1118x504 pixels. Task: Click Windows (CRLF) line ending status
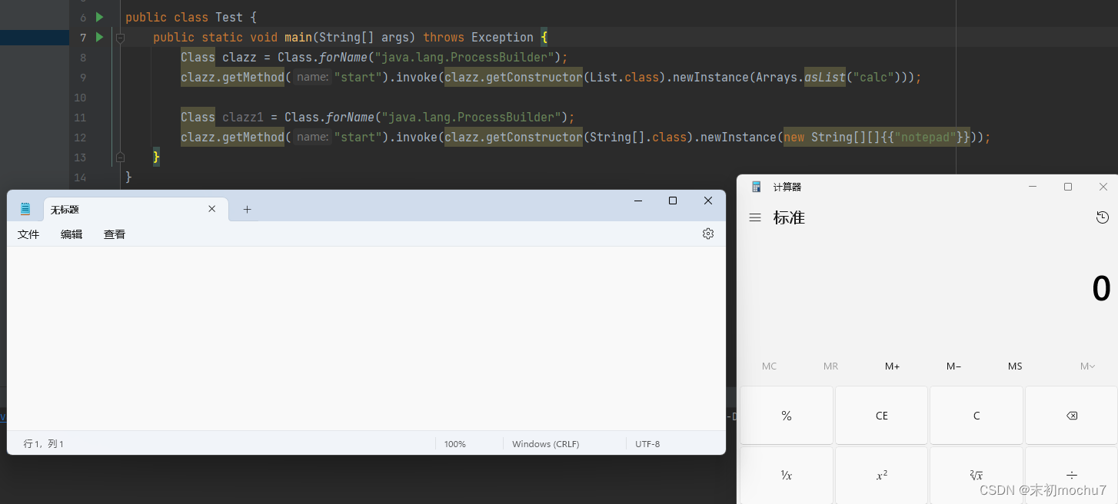click(545, 444)
